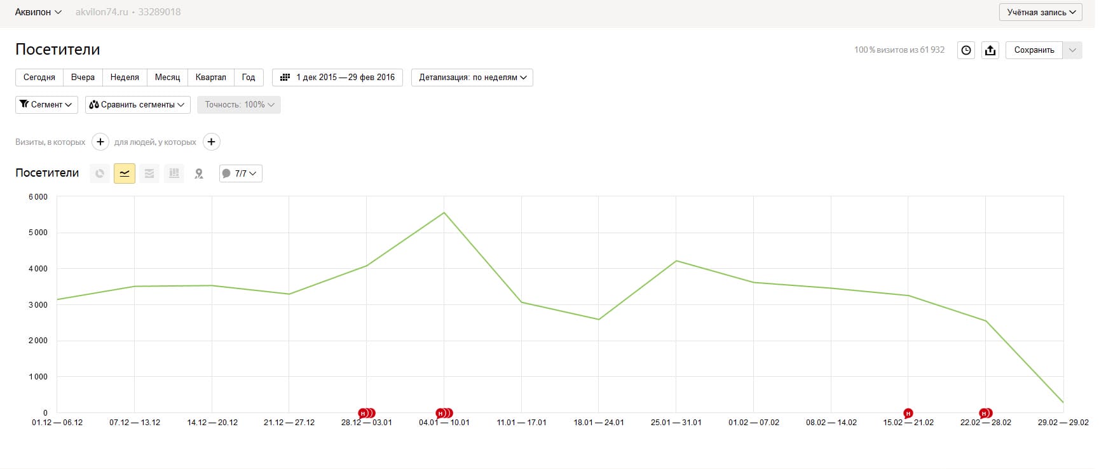
Task: Open the Точность: 100% dropdown
Action: pyautogui.click(x=239, y=105)
